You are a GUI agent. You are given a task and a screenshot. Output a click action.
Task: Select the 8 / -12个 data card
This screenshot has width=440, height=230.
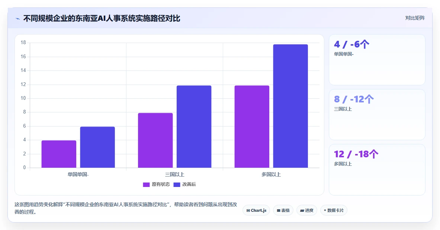(x=377, y=115)
